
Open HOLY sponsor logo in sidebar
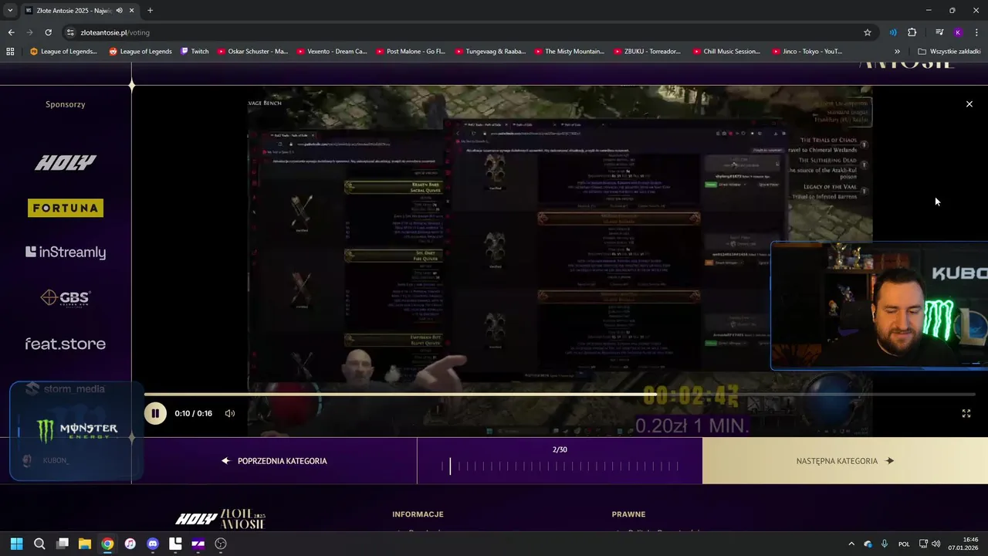coord(65,162)
